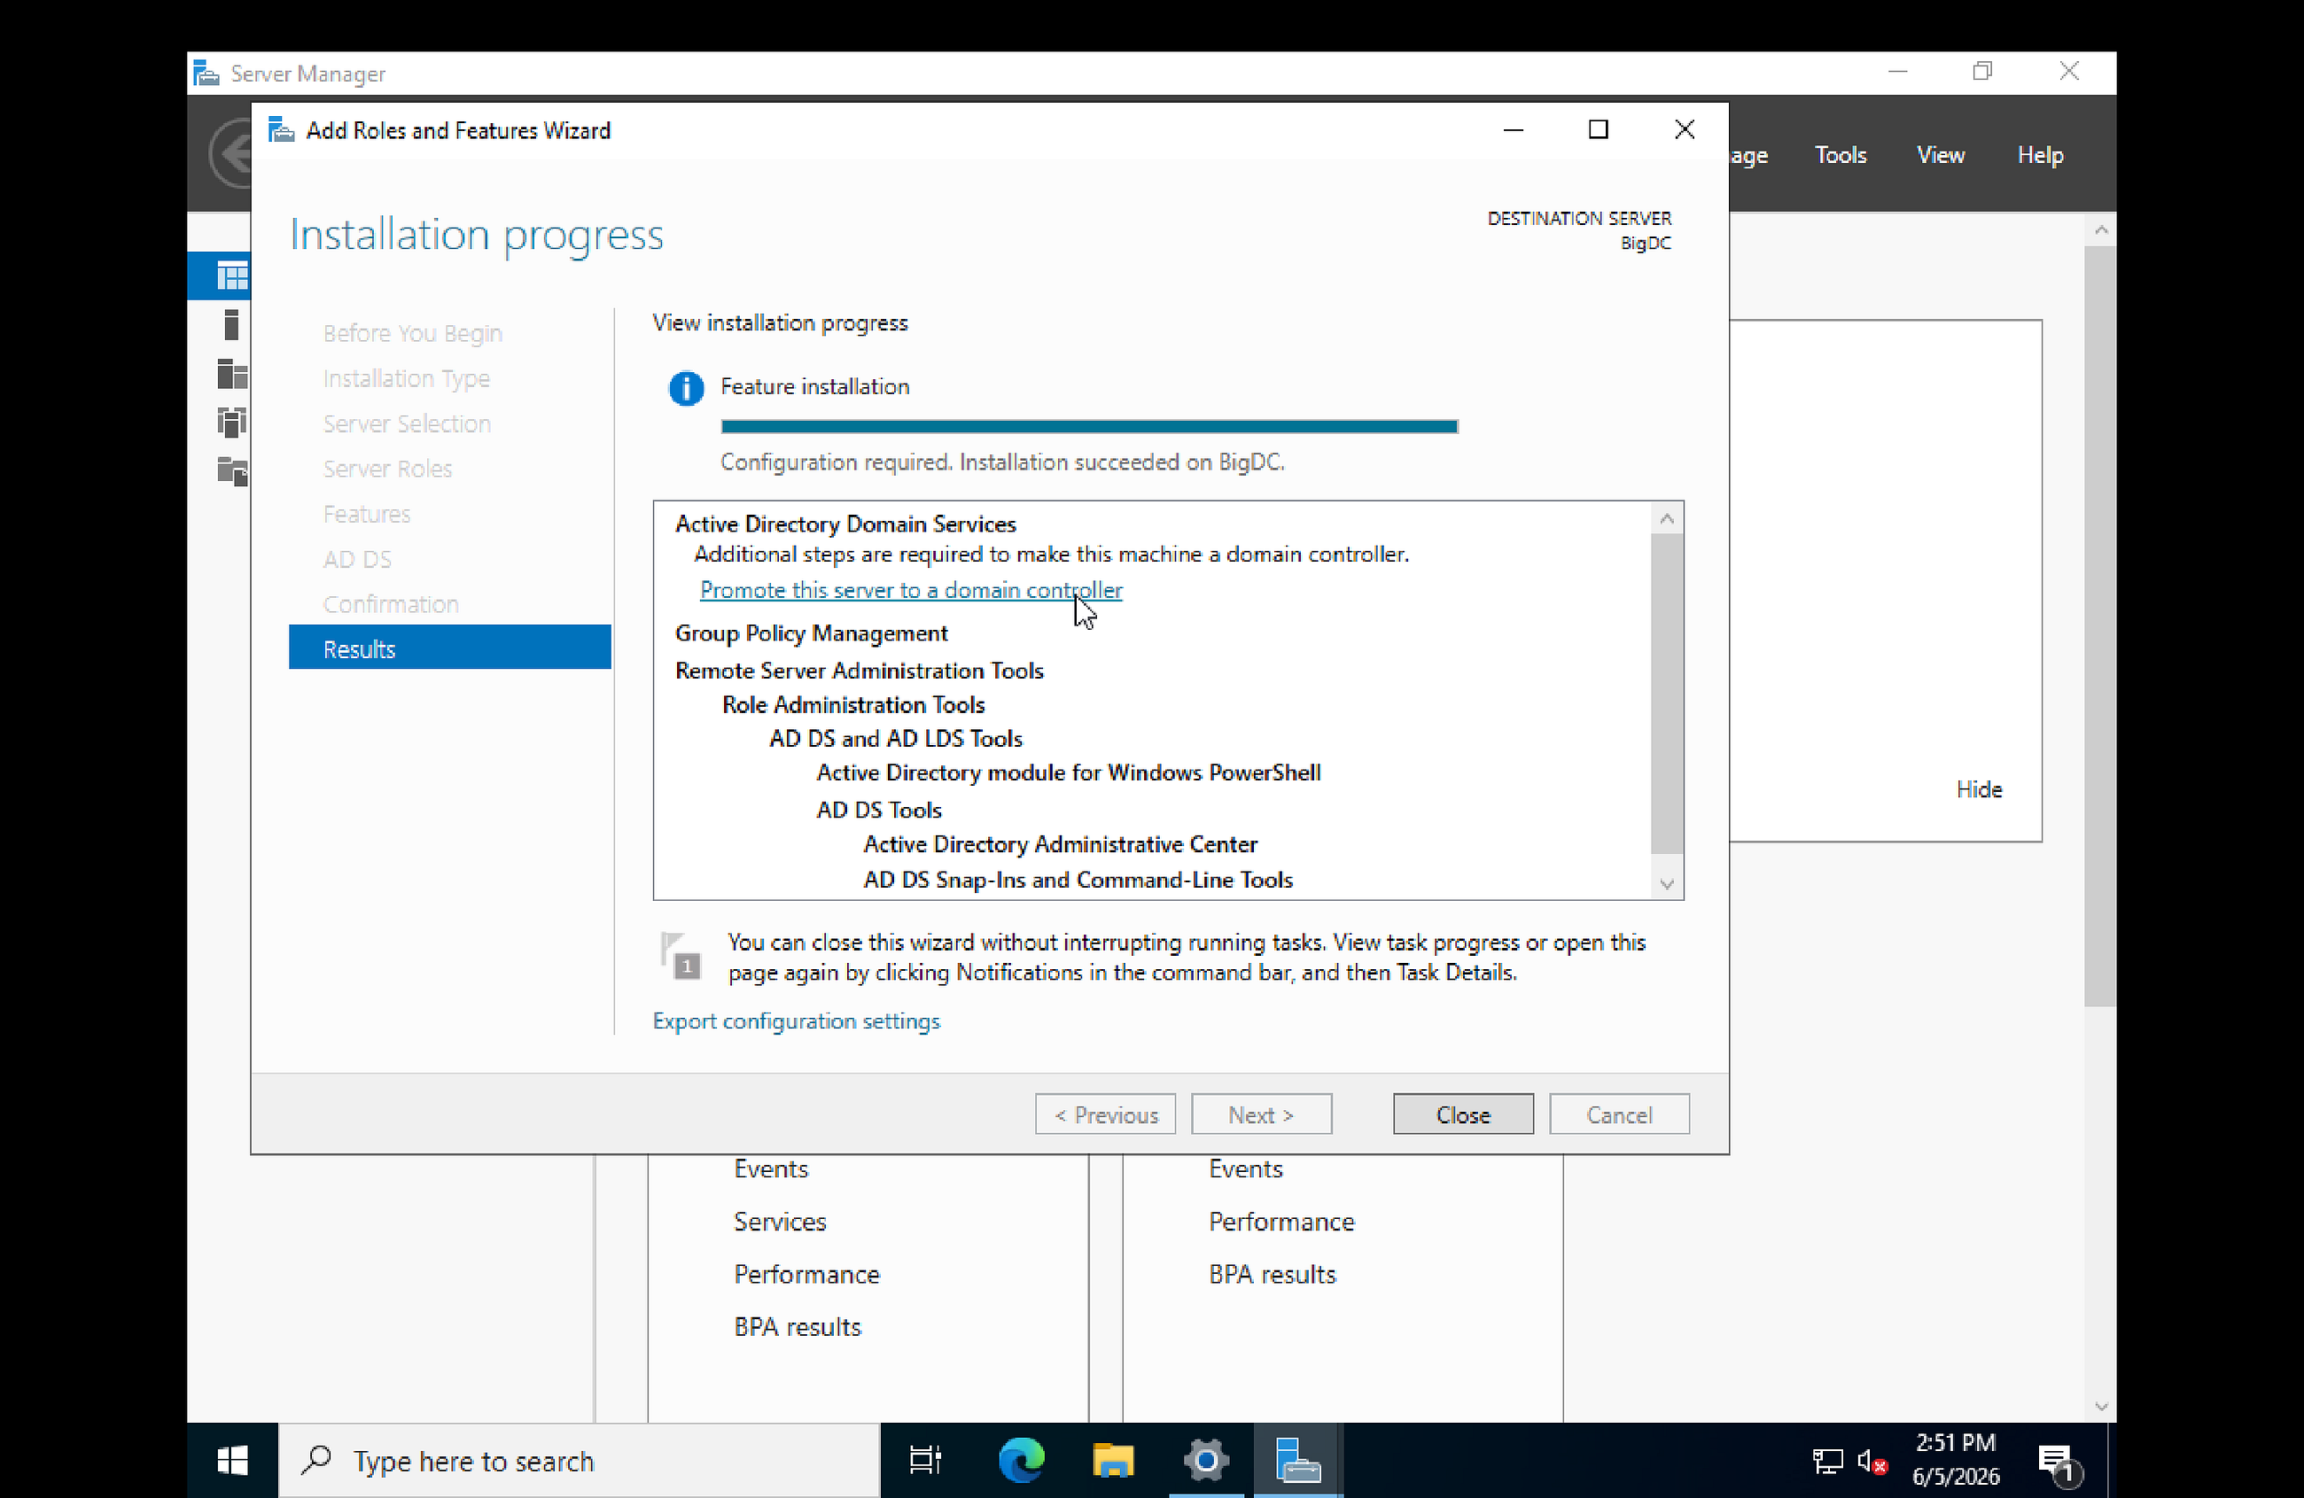Image resolution: width=2304 pixels, height=1498 pixels.
Task: Click the taskbar search input box
Action: point(579,1459)
